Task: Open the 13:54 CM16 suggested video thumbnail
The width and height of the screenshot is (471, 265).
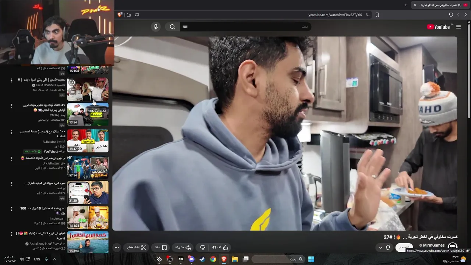Action: point(88,114)
